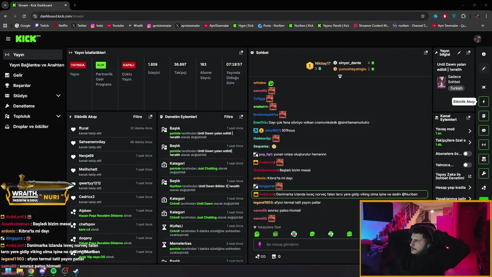492x277 pixels.
Task: Pop out the Yayın İstatistikleri panel
Action: pos(241,53)
